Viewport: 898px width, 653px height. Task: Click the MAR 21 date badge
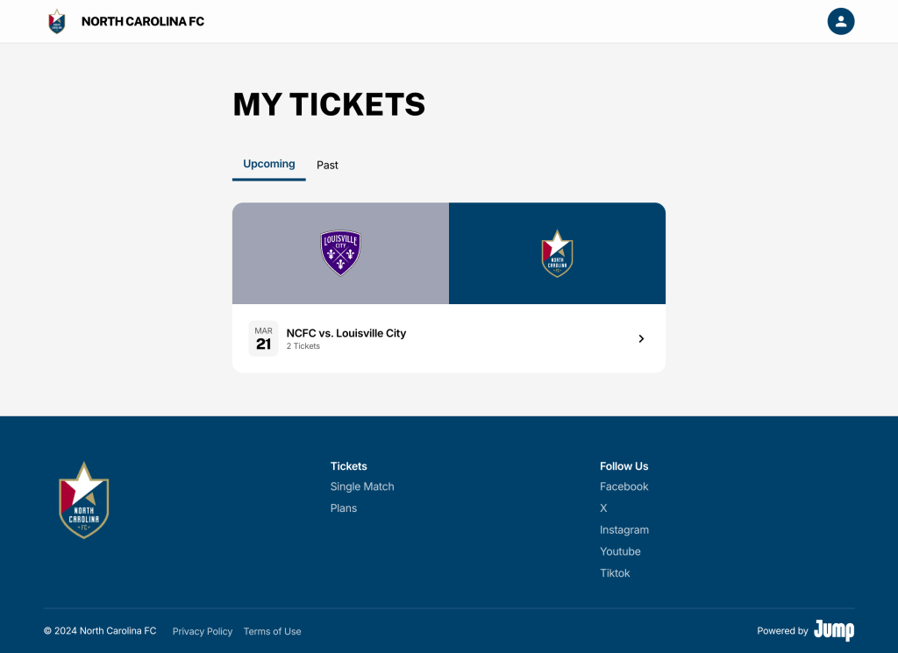click(x=263, y=339)
